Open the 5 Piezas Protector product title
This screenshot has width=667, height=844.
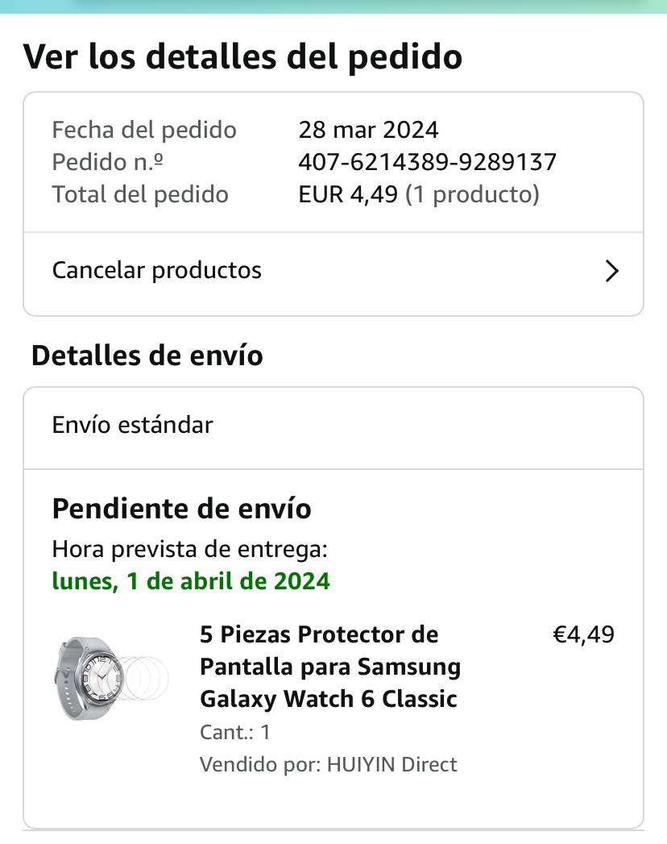pos(330,667)
